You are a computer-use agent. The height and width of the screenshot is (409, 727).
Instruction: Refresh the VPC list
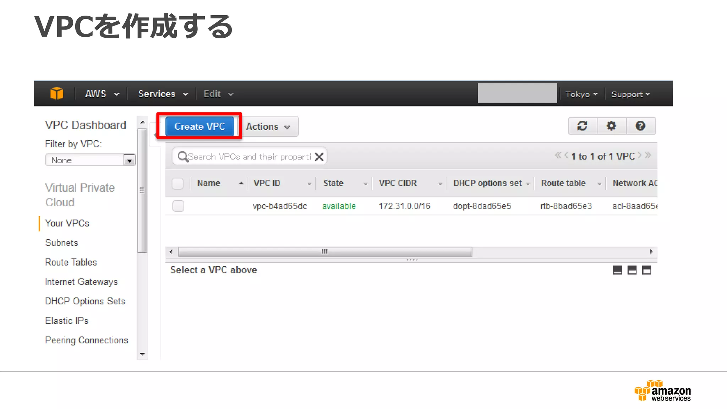click(582, 126)
